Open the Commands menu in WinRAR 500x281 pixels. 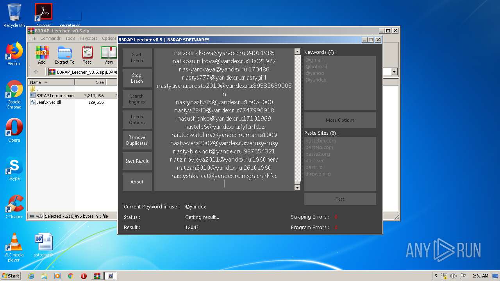(x=50, y=38)
